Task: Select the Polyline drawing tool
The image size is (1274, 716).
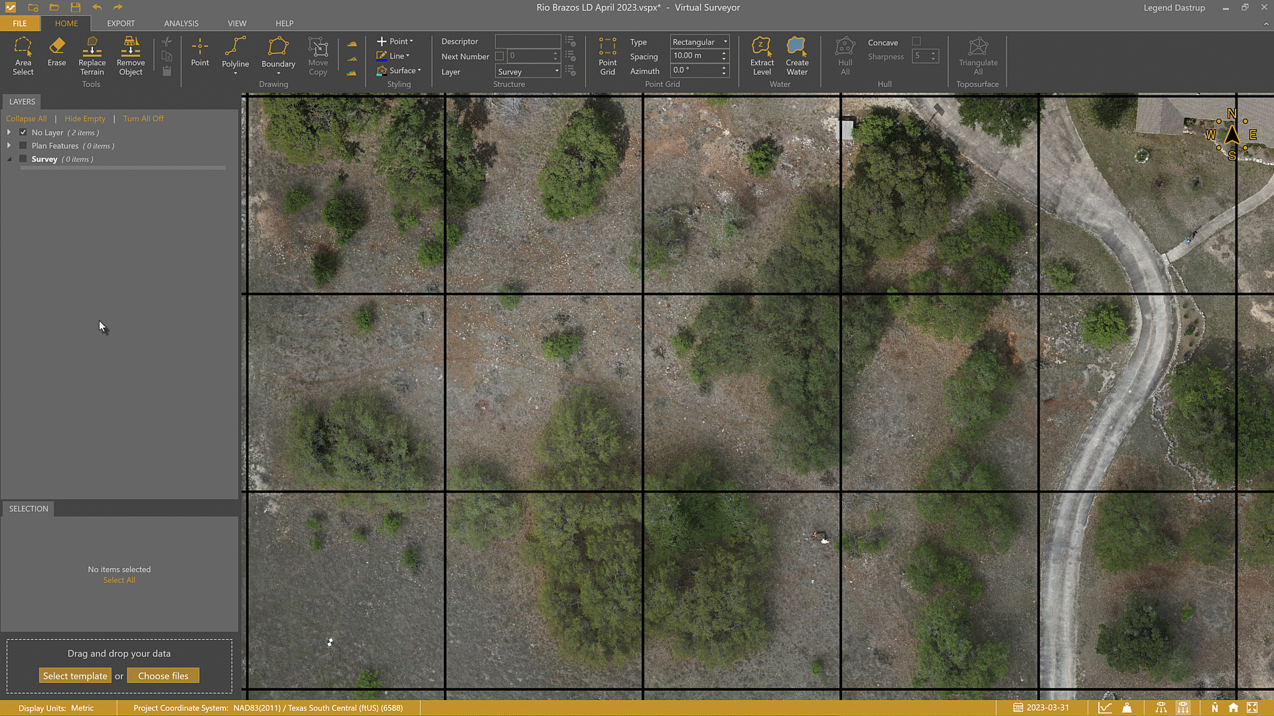Action: click(x=235, y=53)
